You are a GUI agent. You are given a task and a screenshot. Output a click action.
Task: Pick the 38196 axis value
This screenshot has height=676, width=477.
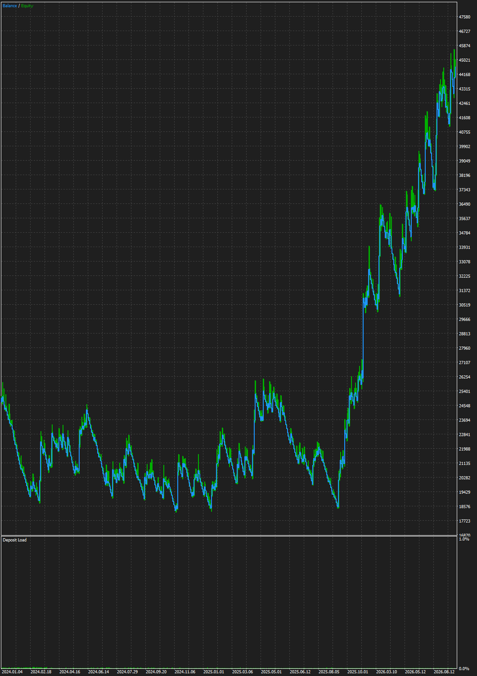click(x=464, y=176)
